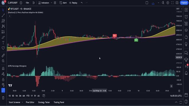Open the USDT currency dropdown
The image size is (189, 106).
coord(179,9)
